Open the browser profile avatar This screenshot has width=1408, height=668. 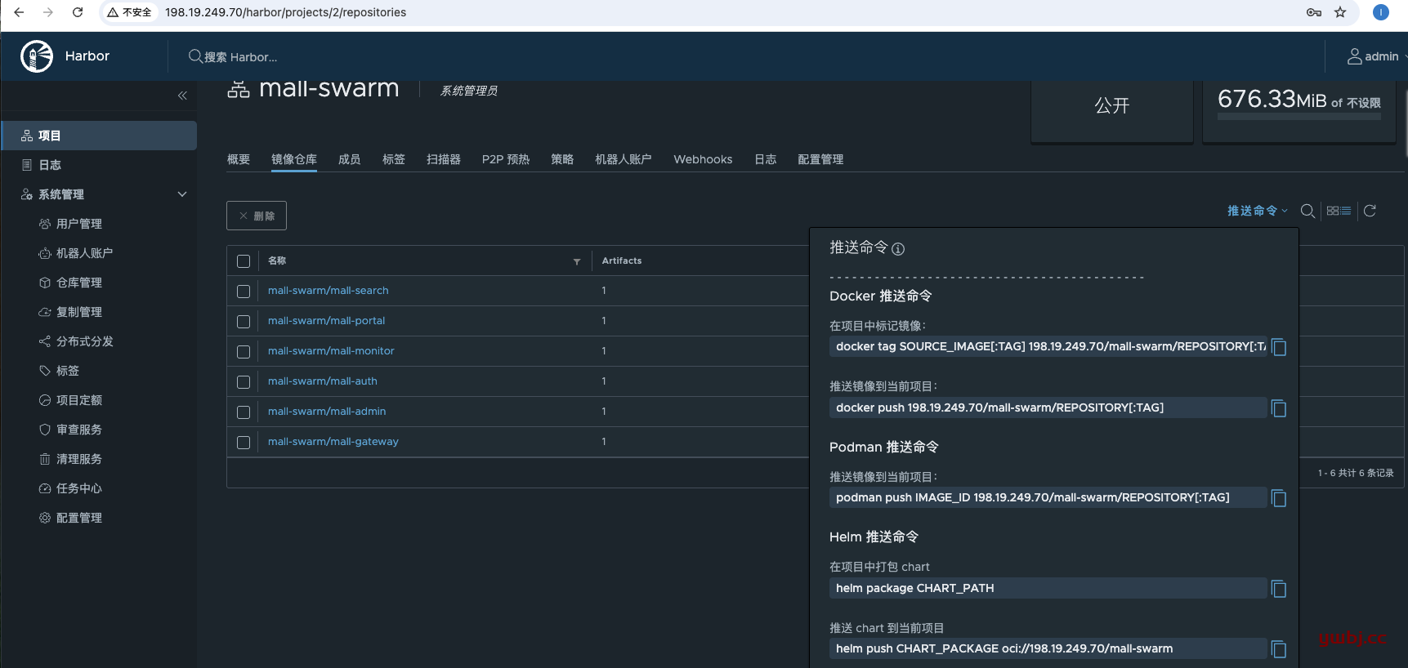[x=1381, y=12]
